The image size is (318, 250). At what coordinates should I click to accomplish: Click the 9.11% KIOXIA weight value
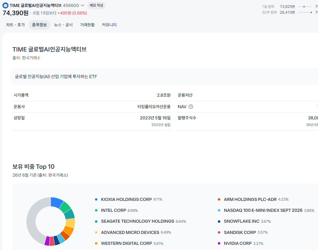pyautogui.click(x=158, y=200)
